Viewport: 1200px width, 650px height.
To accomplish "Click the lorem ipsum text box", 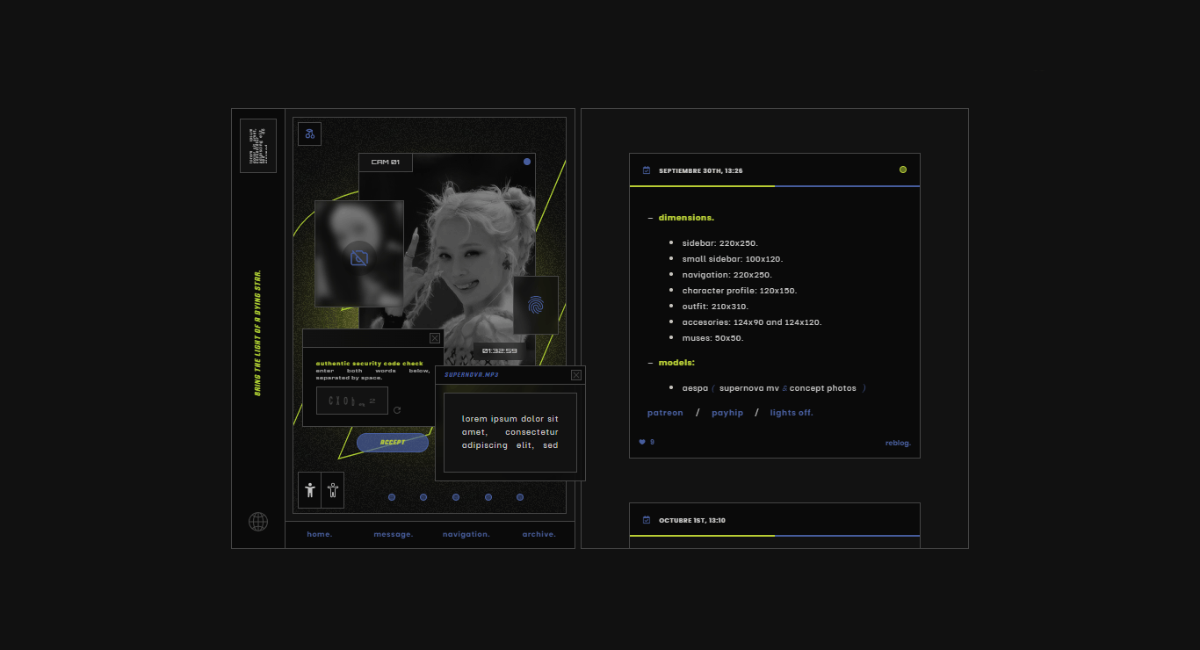I will 510,432.
